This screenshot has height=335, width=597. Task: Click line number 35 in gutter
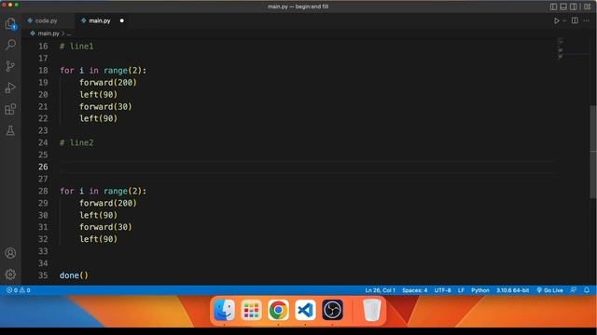tap(43, 275)
